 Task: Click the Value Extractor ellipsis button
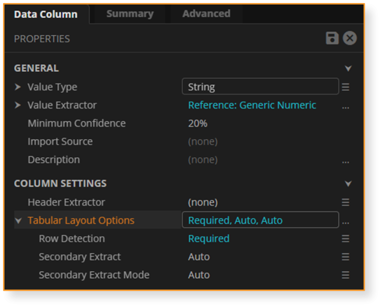coord(346,107)
